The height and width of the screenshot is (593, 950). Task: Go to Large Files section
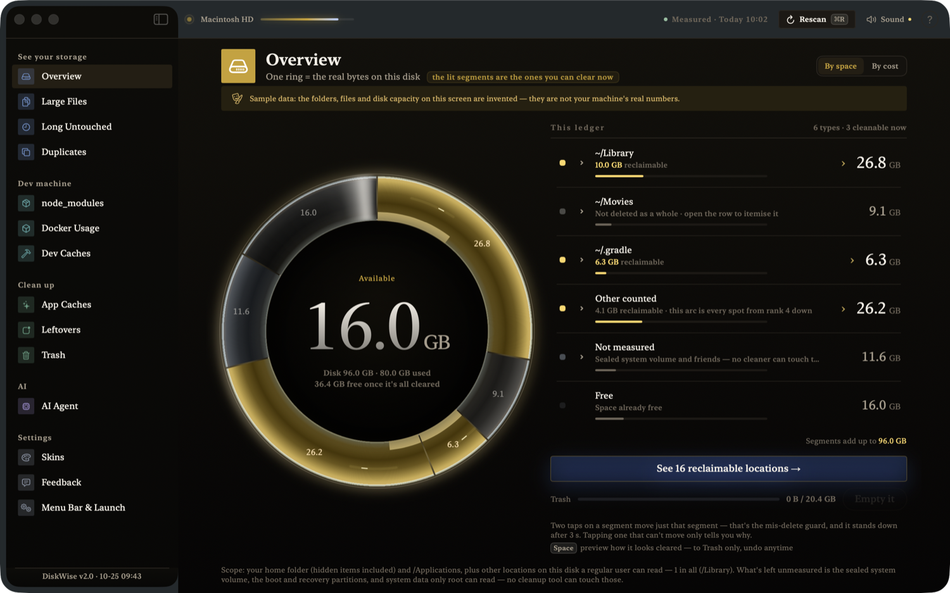point(92,102)
